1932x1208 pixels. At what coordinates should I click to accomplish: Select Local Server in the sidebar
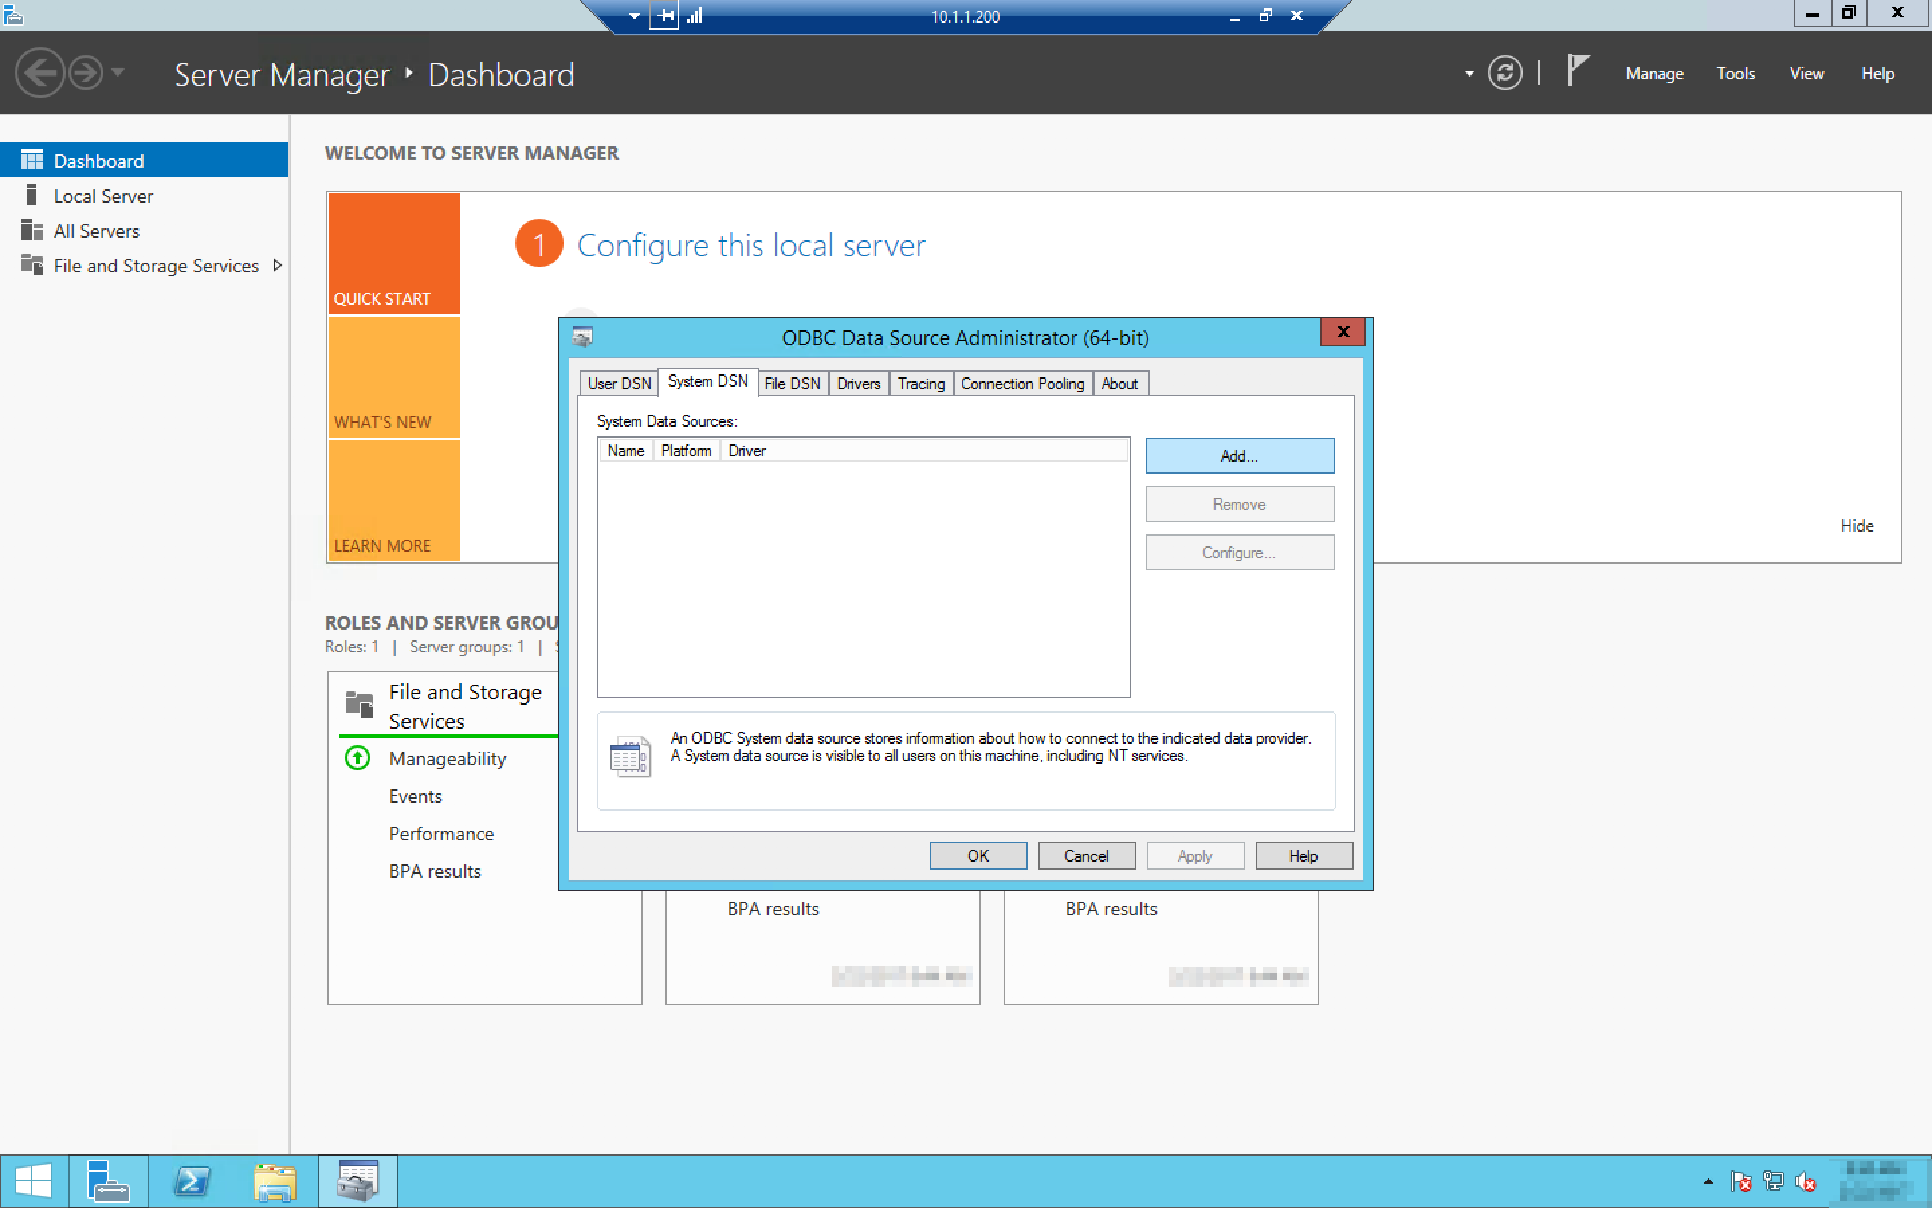pyautogui.click(x=103, y=196)
